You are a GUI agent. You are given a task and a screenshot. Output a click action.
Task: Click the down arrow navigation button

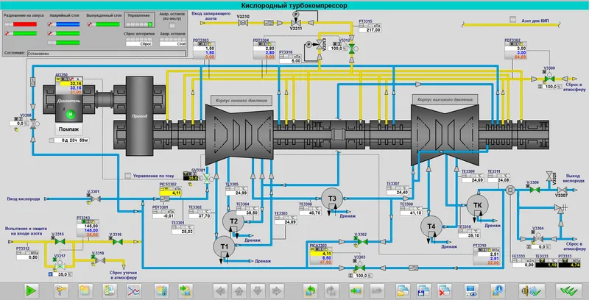coord(257,290)
